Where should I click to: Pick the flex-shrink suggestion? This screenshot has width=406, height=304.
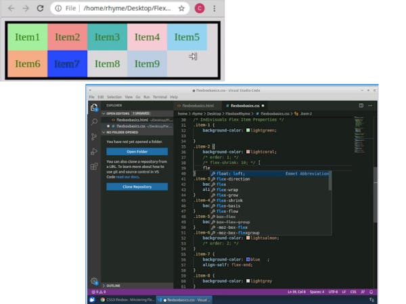pyautogui.click(x=269, y=201)
